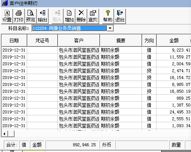Select amount cell 16,154.72
This screenshot has height=152, width=191.
(174, 78)
